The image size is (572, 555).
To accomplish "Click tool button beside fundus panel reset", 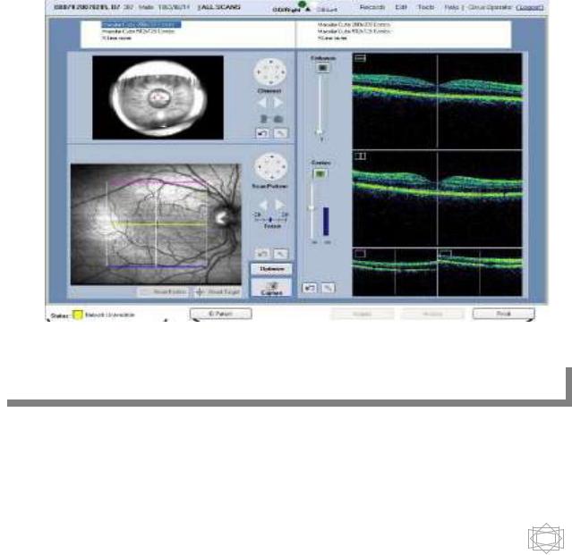I will [280, 254].
